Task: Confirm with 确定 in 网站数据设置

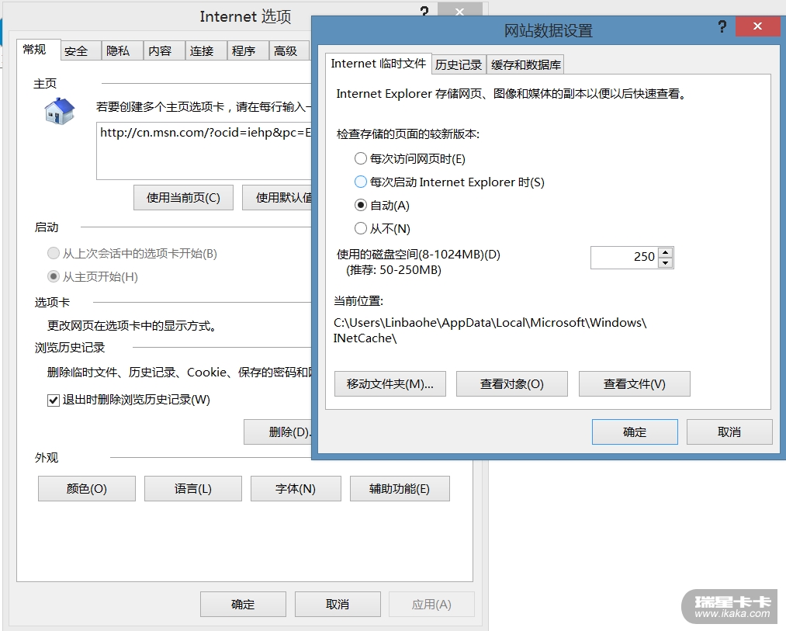Action: (x=635, y=432)
